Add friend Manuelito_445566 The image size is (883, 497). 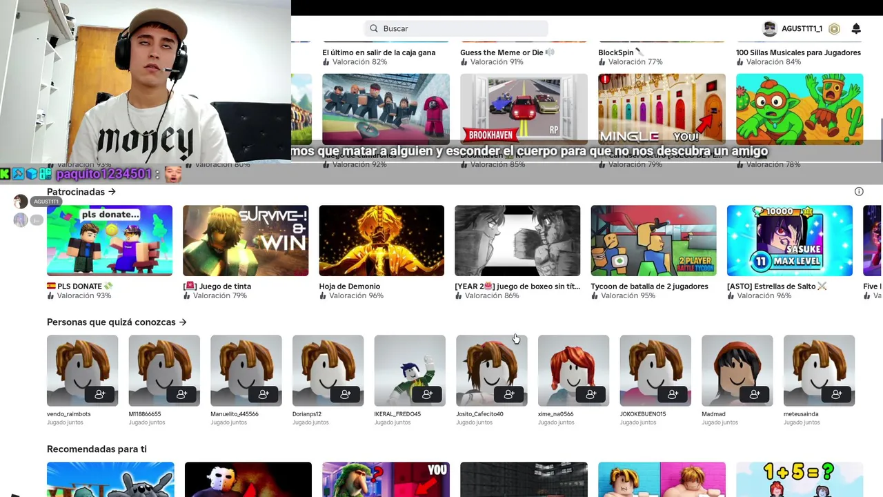tap(264, 393)
